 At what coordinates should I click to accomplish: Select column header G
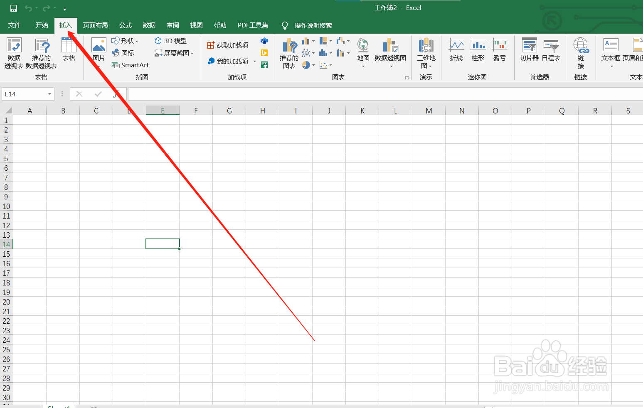[229, 111]
